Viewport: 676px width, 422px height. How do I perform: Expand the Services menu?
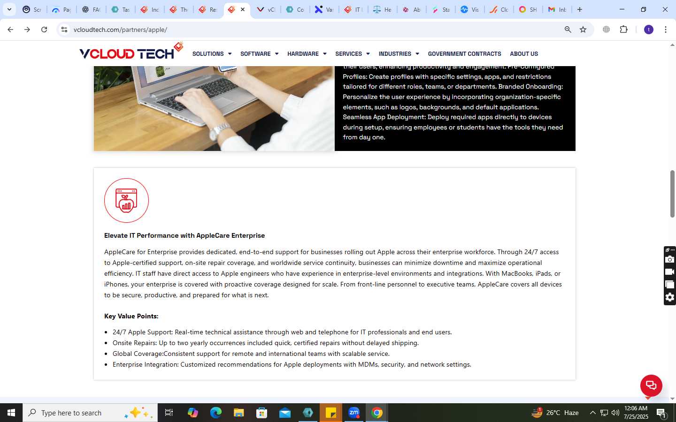tap(352, 54)
